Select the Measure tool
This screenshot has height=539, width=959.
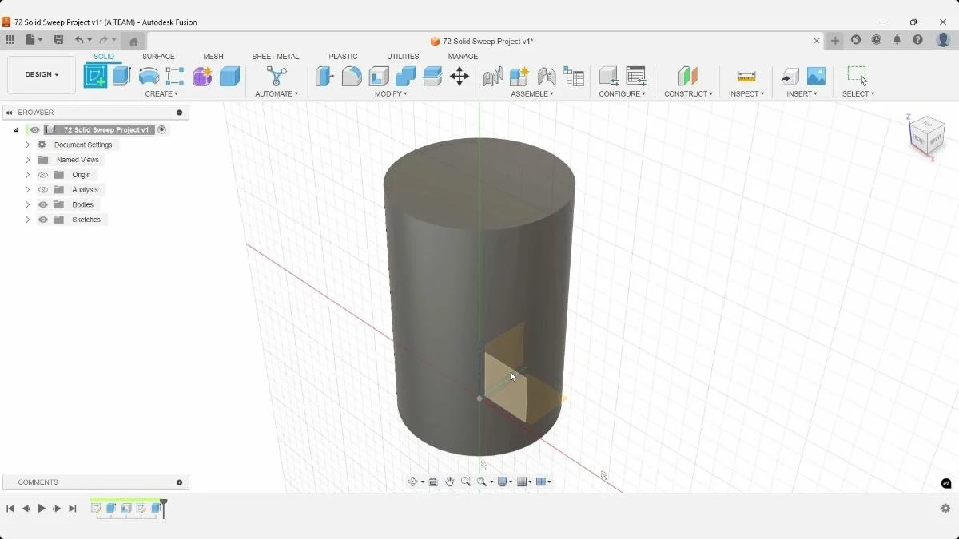pos(746,76)
